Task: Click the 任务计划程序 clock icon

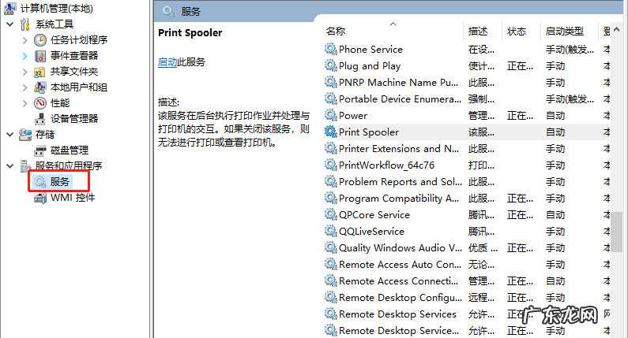Action: tap(40, 40)
